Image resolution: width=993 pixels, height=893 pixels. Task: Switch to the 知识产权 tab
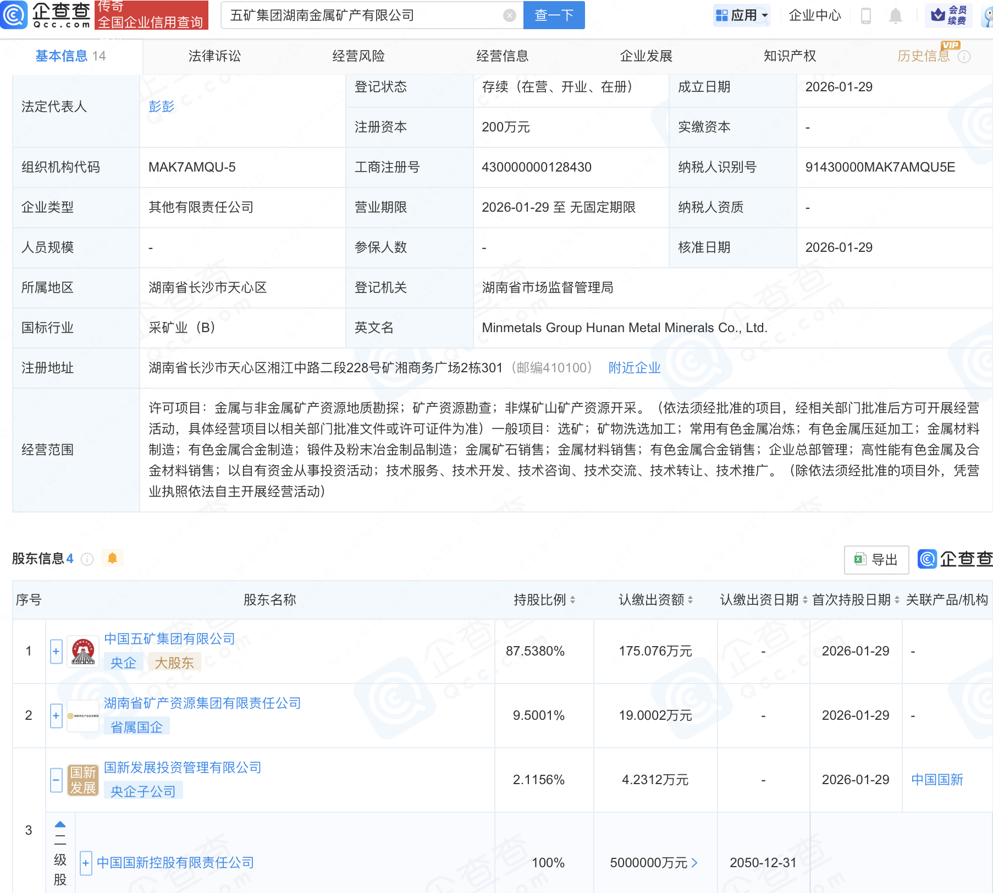(x=790, y=56)
